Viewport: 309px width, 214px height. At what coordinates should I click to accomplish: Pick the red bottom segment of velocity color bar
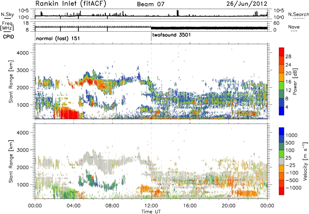(x=282, y=191)
